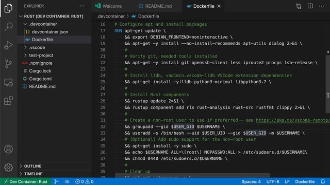
Task: Open the .npmignore file
Action: [41, 63]
